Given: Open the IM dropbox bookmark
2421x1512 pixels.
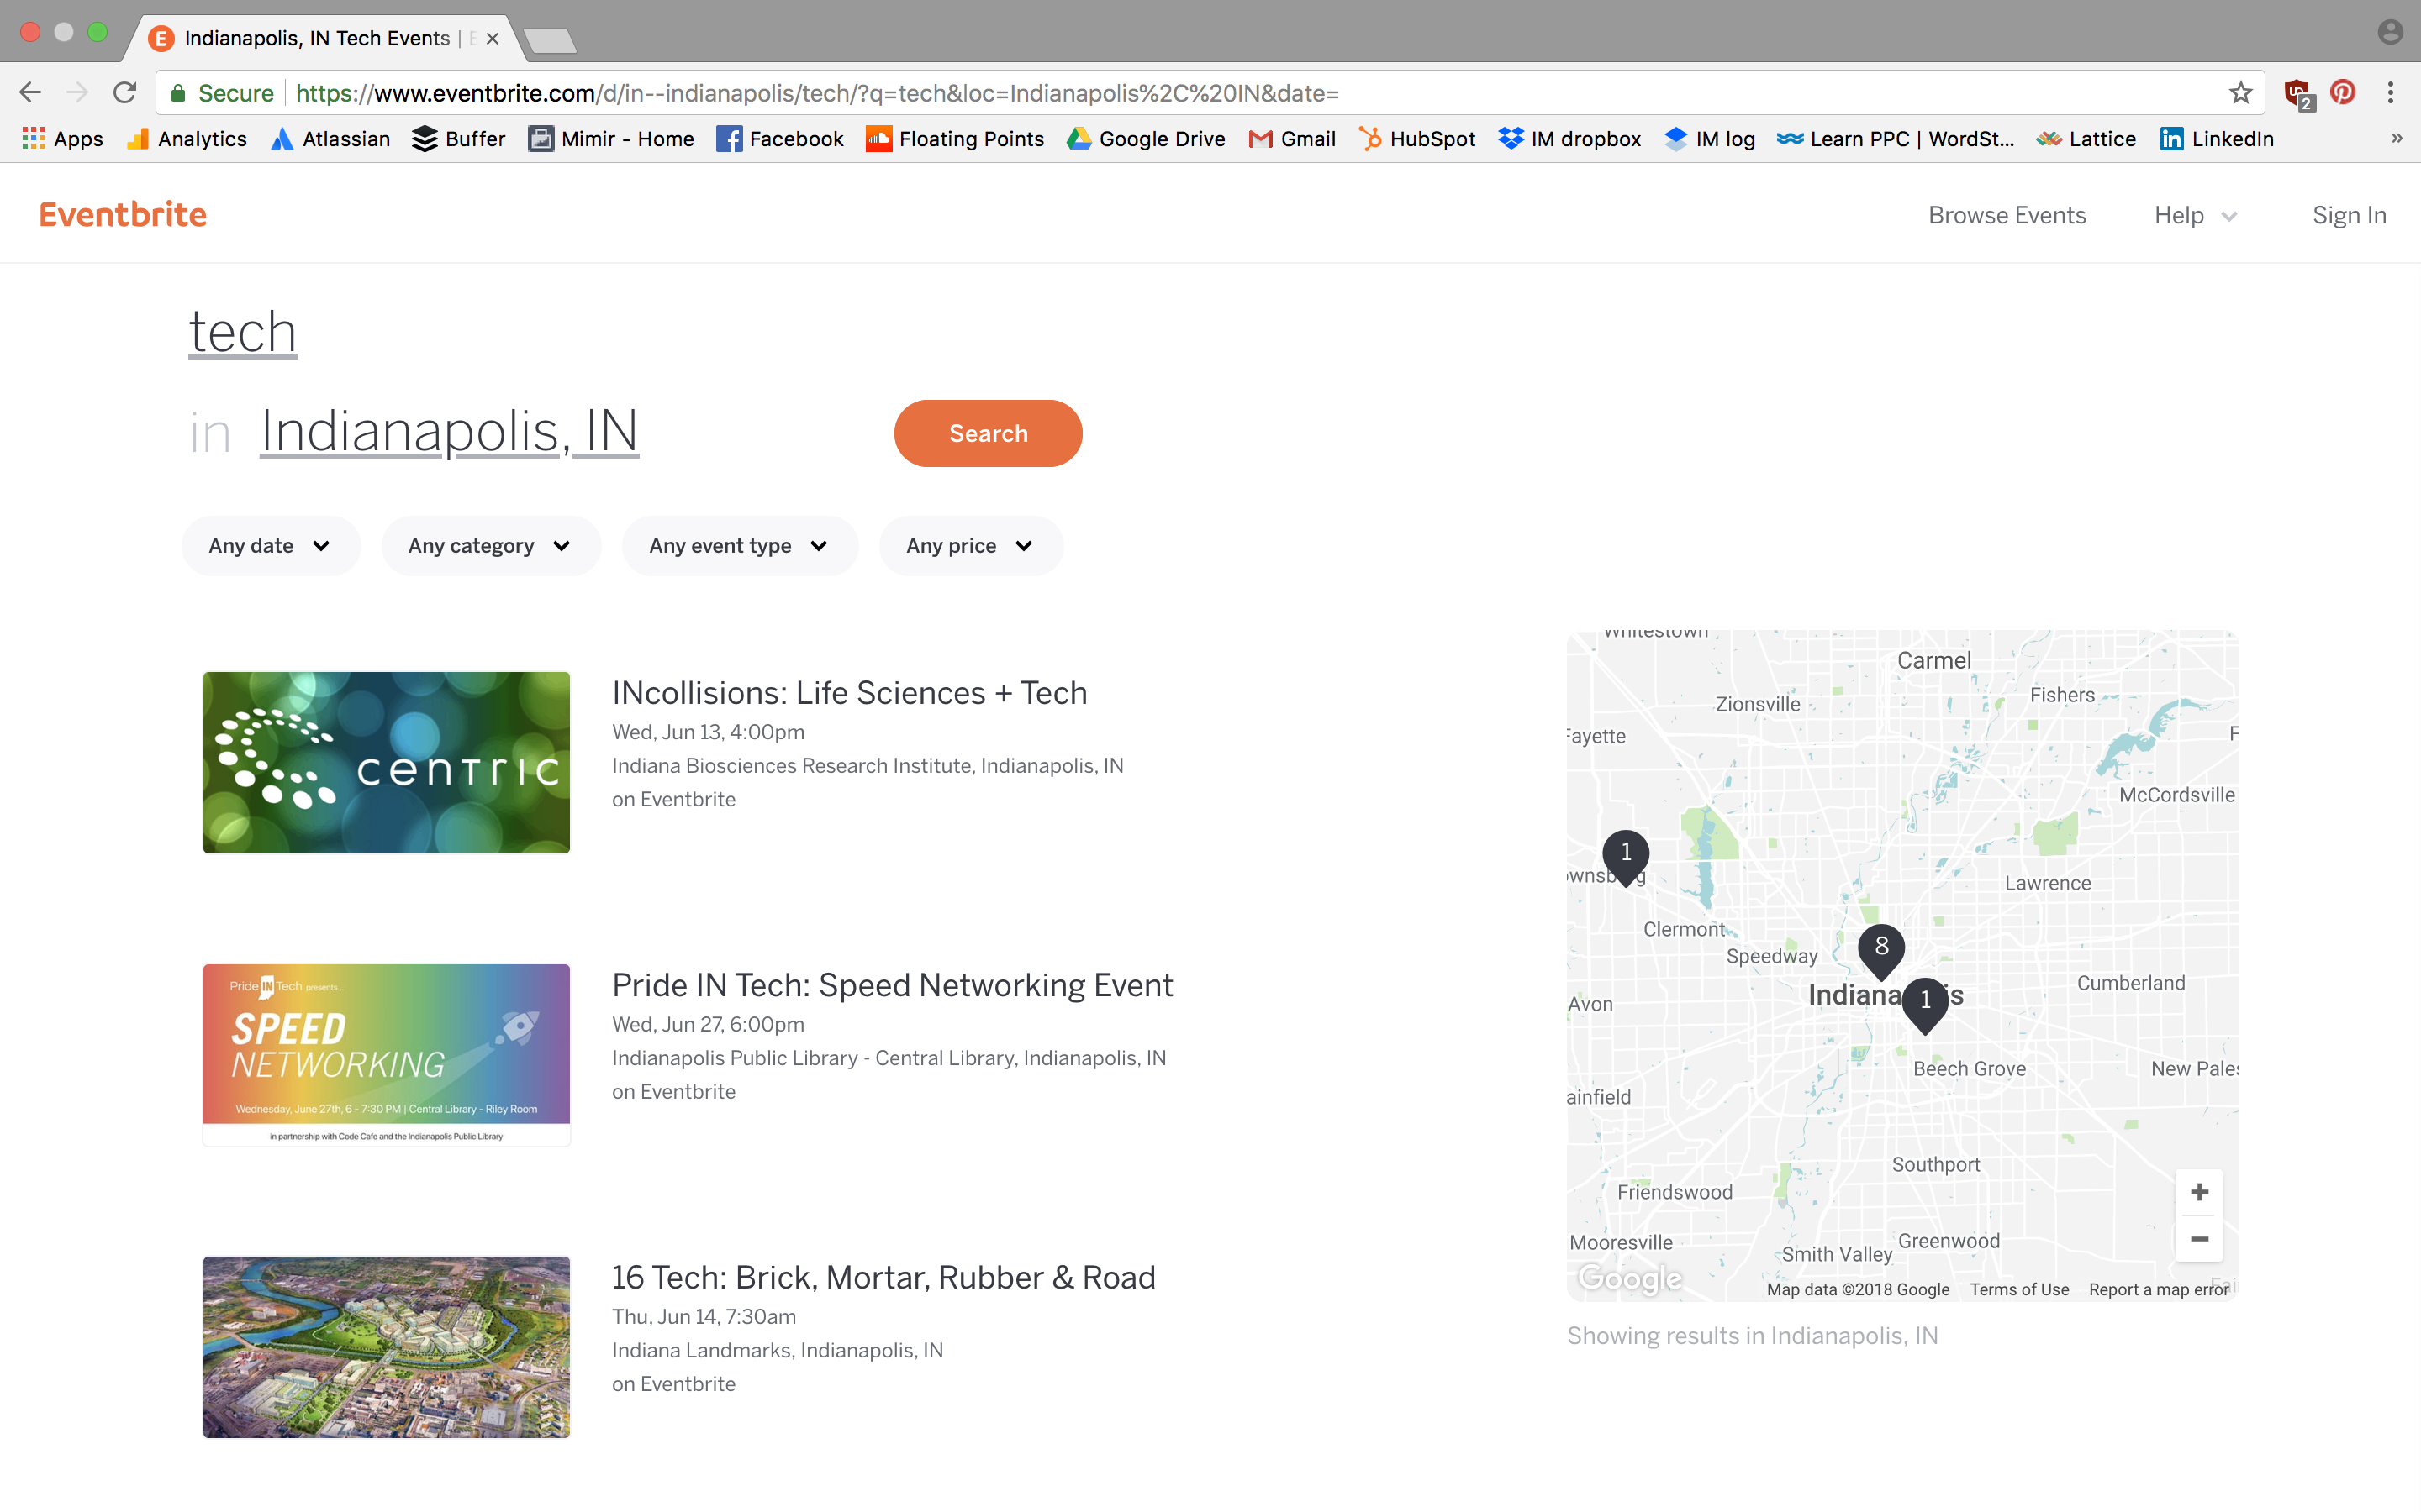Looking at the screenshot, I should 1569,139.
